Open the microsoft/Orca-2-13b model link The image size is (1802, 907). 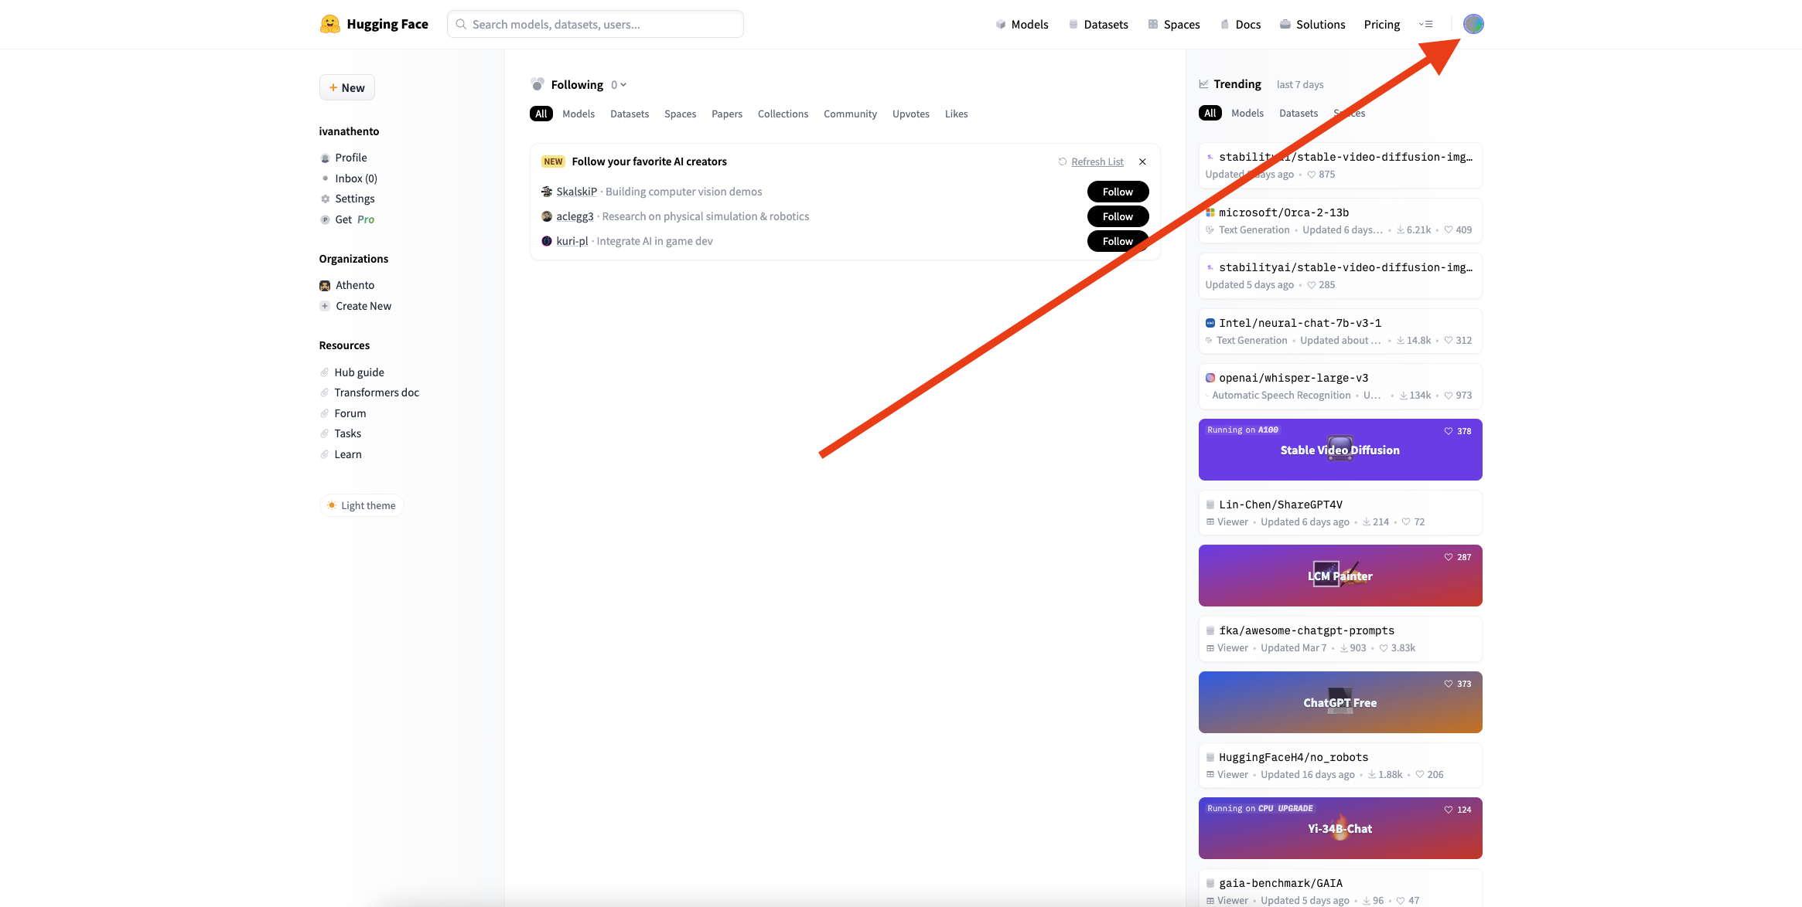[1284, 212]
